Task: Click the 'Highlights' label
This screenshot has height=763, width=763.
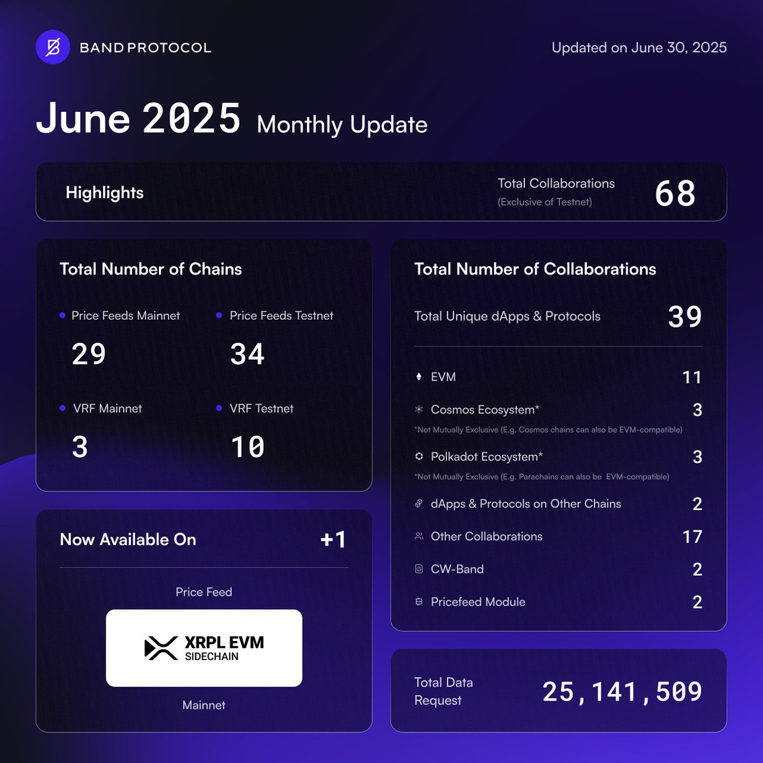Action: (105, 193)
